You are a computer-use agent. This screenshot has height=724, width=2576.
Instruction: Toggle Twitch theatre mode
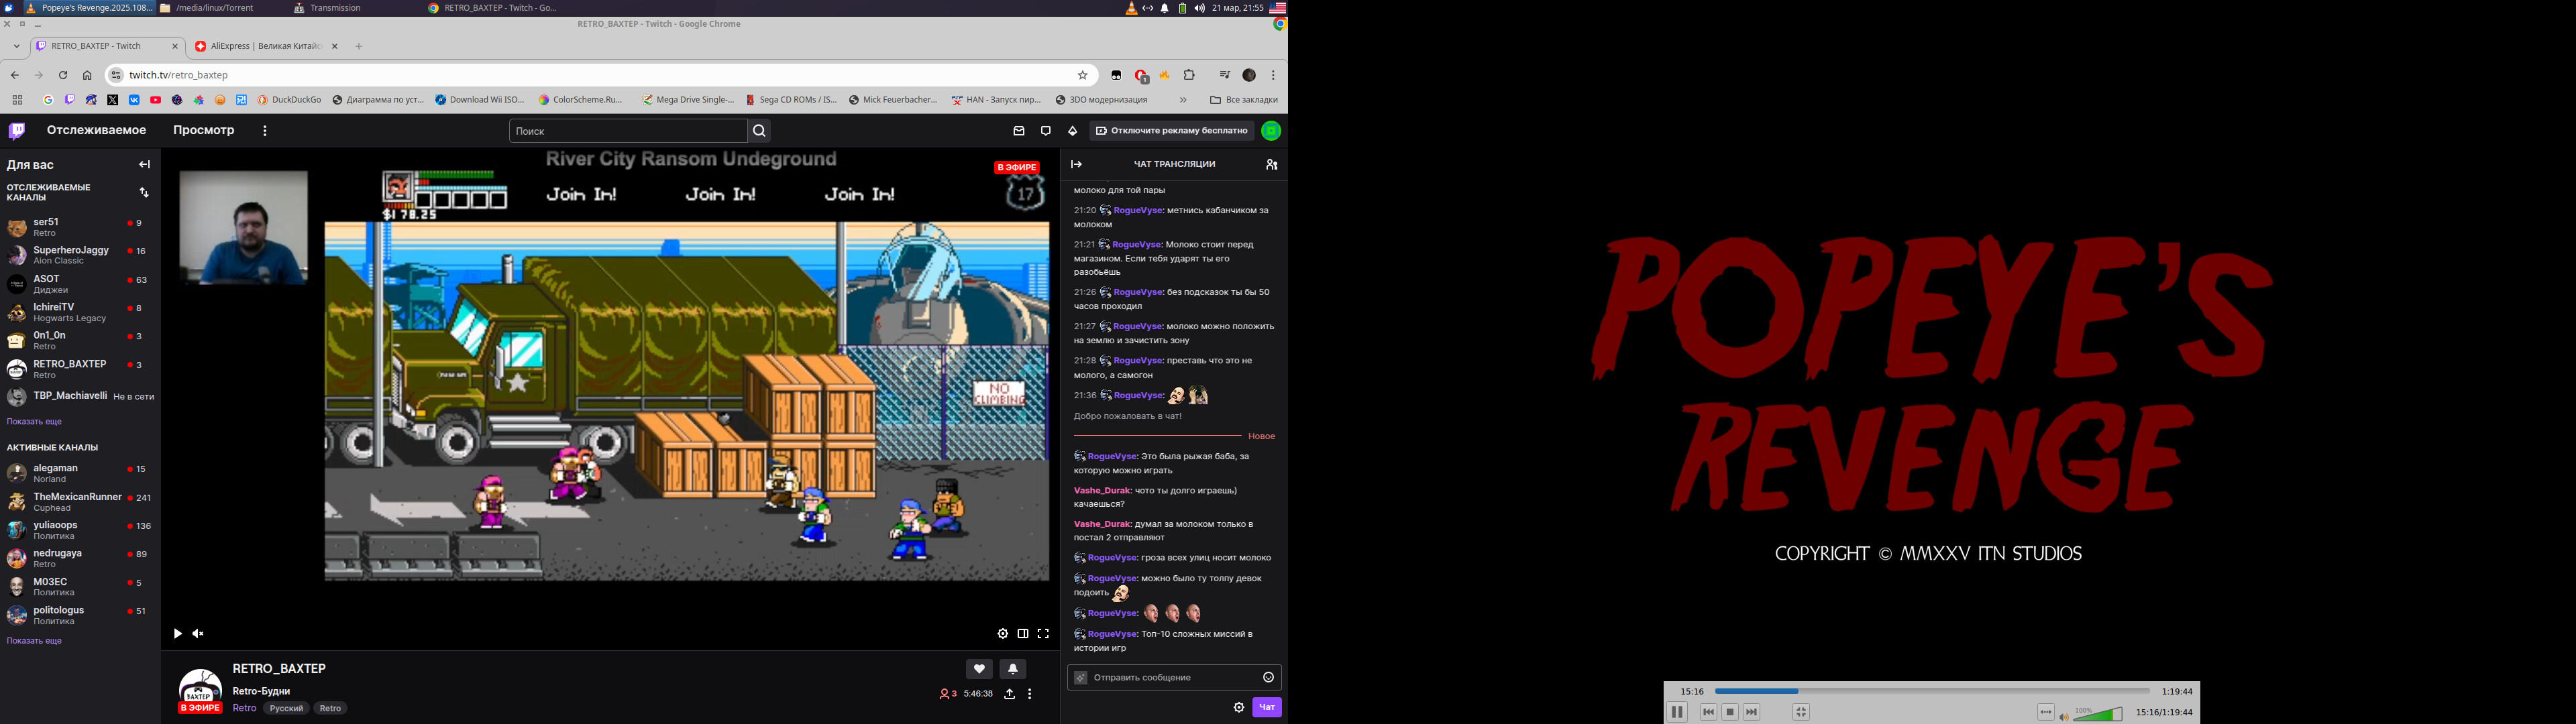(1023, 633)
